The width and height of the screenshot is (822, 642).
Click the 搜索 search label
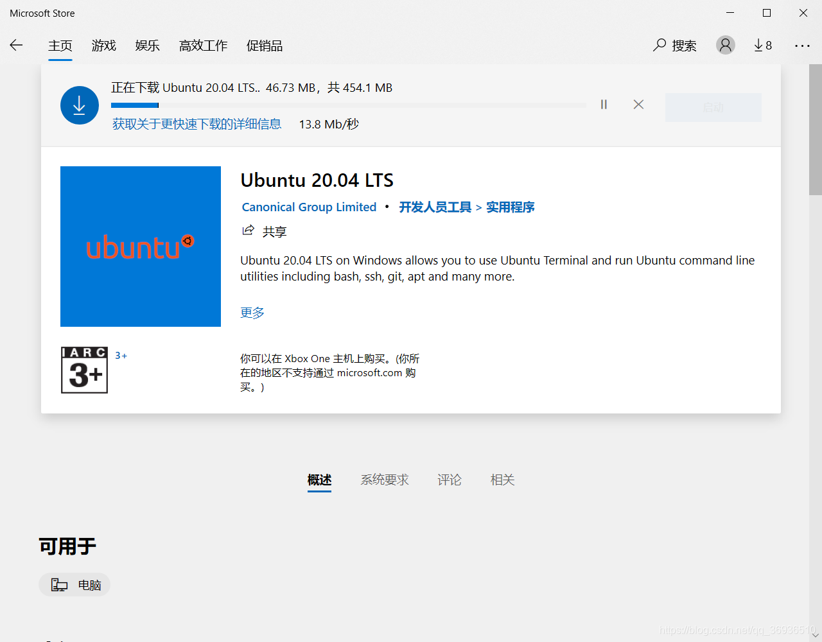pos(685,46)
